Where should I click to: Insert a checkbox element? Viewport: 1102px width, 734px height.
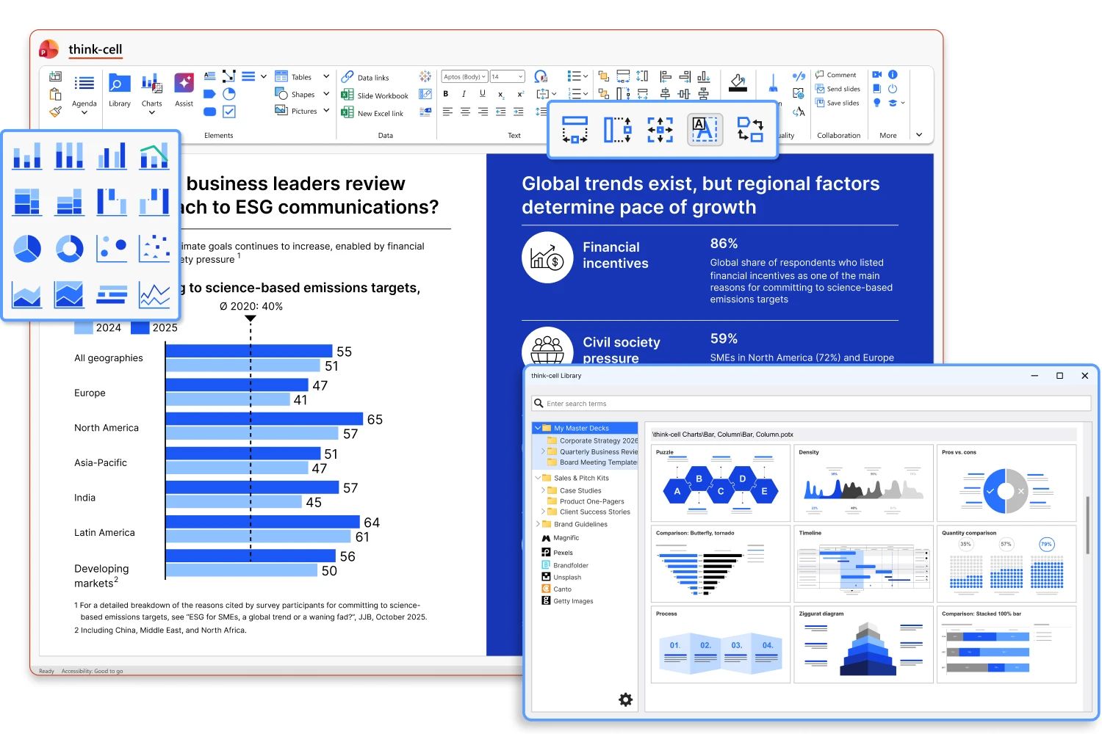[229, 112]
